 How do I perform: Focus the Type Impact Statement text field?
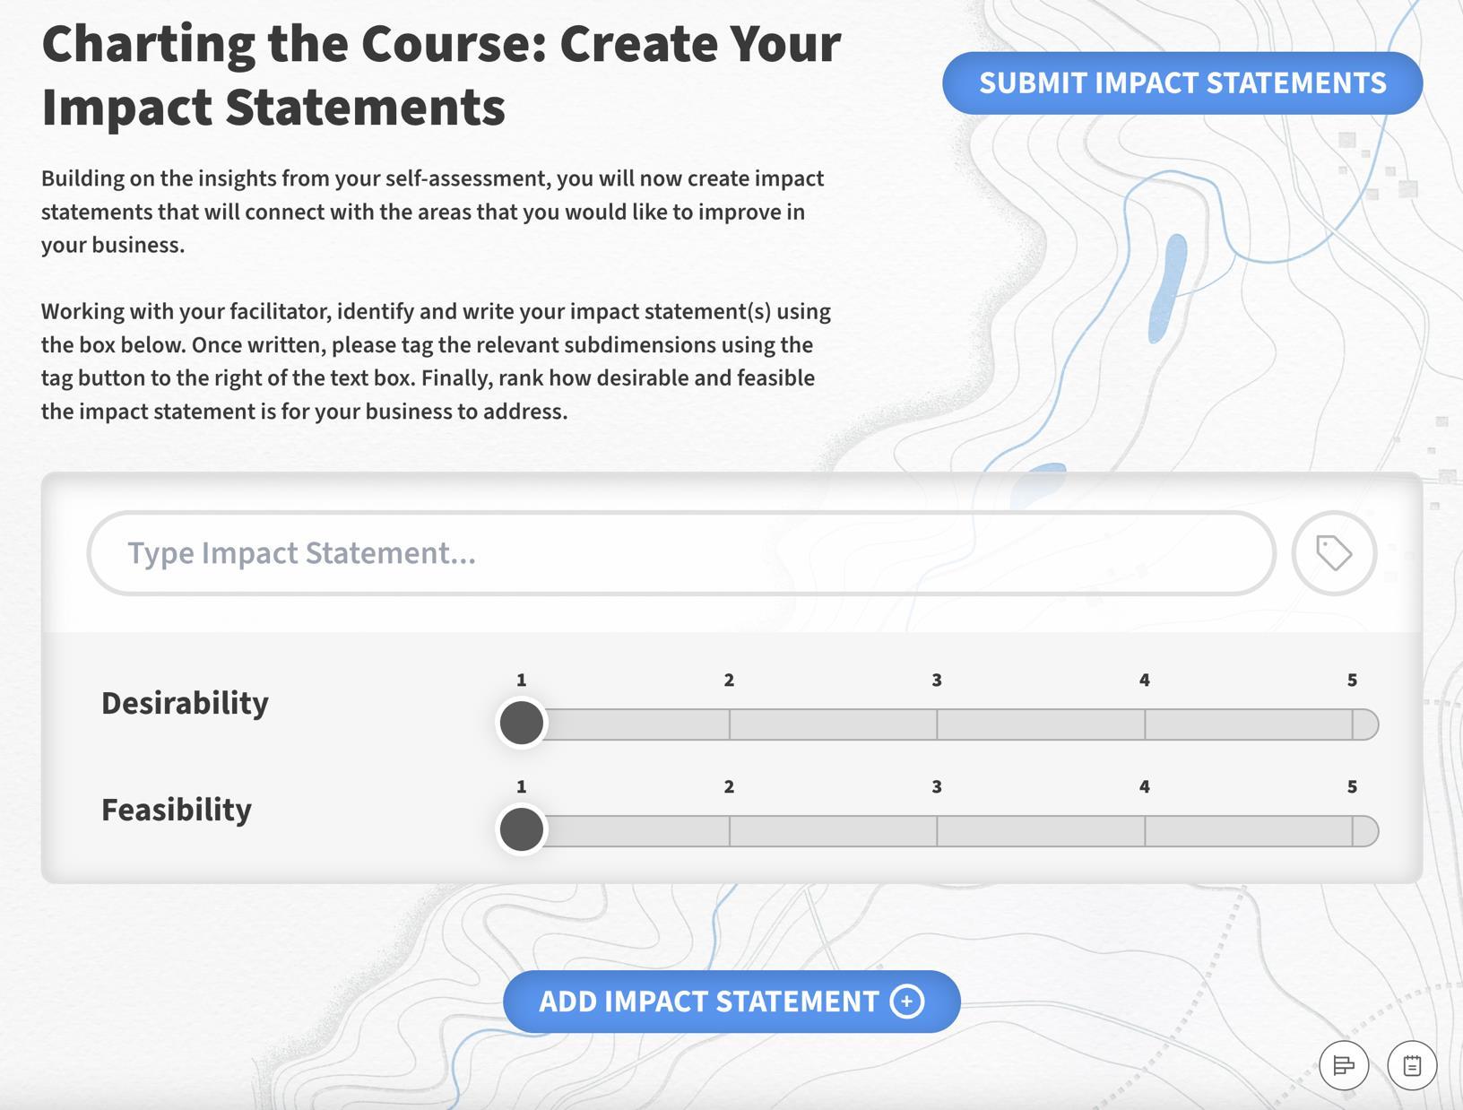681,553
